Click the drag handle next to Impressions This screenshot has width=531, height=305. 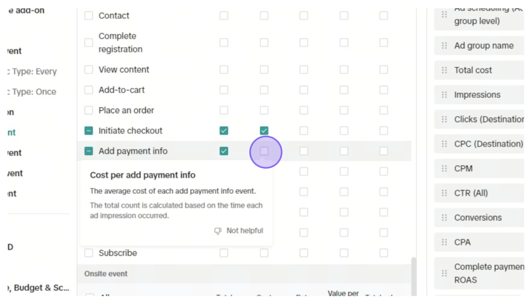pos(444,95)
